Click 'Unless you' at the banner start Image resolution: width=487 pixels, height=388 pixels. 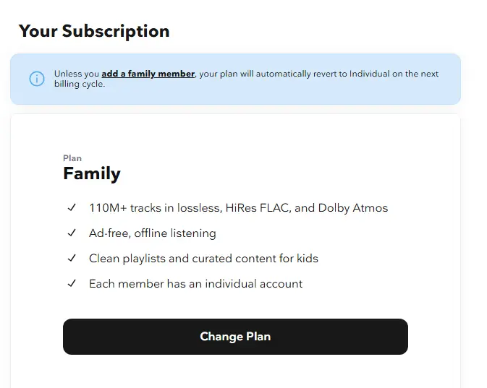pyautogui.click(x=77, y=74)
